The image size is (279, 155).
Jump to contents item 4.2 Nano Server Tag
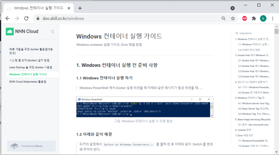point(254,109)
